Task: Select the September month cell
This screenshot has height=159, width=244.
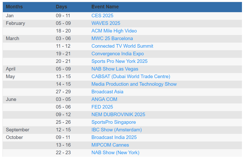Action: pyautogui.click(x=18, y=130)
